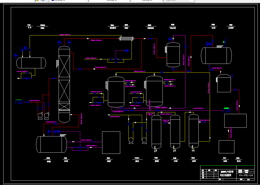Select the middle slim vertical vessel
Screen dimensions: 260x185
pyautogui.click(x=175, y=131)
